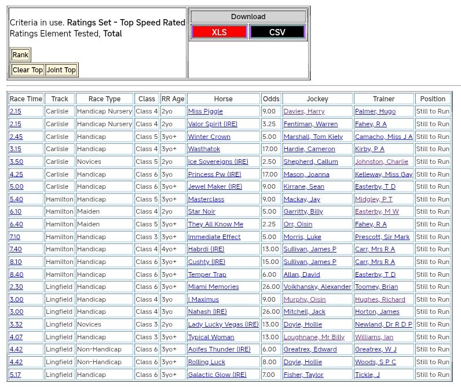Open trainer Palmer, Hugo link
Image resolution: width=461 pixels, height=392 pixels.
coord(375,111)
